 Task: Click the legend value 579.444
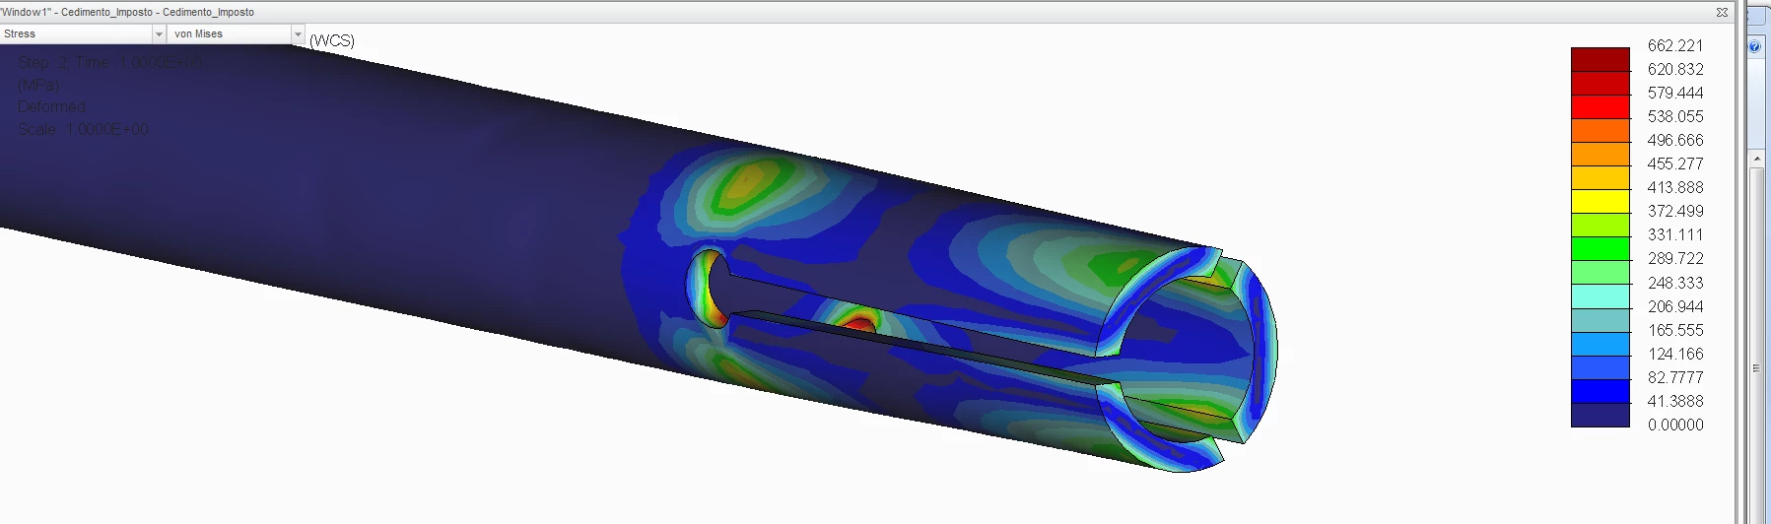tap(1675, 93)
